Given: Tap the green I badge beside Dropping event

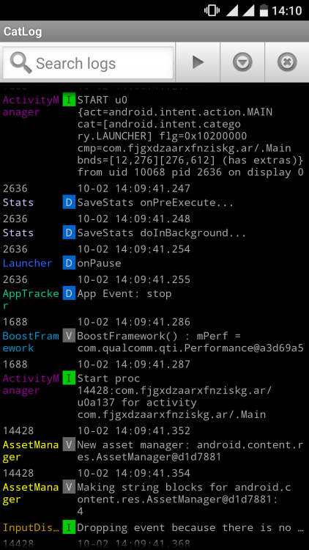Looking at the screenshot, I should 69,527.
